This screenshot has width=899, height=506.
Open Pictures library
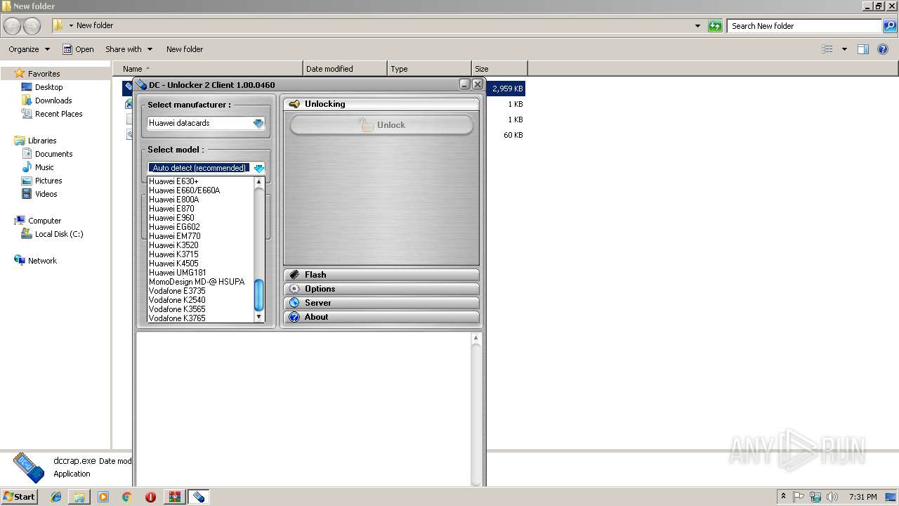41,181
